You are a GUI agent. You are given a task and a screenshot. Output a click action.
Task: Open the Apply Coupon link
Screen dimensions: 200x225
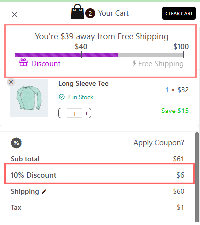click(159, 143)
